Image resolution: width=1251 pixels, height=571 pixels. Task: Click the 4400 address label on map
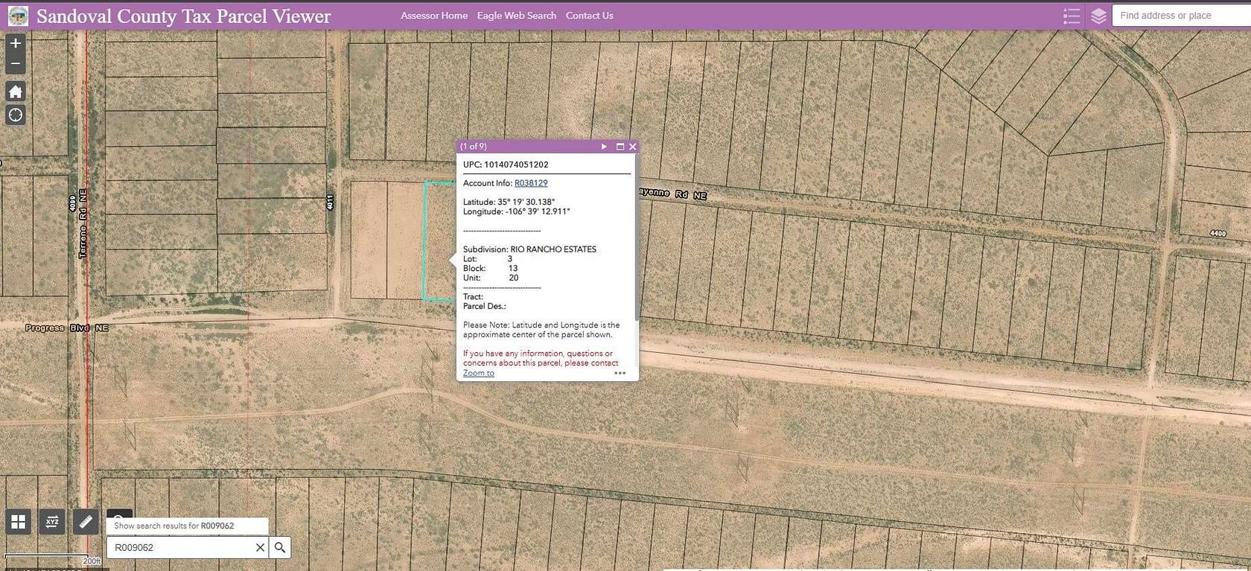1217,234
